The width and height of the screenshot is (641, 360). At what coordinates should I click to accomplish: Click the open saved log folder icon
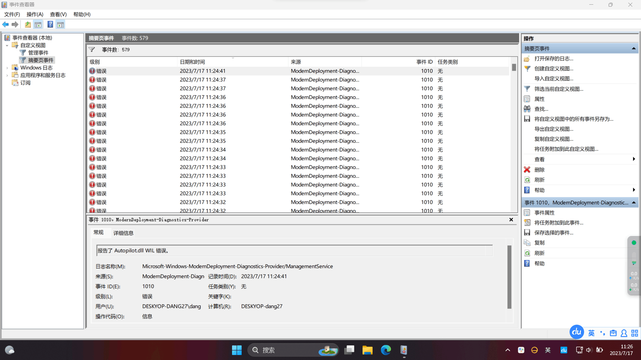(527, 59)
